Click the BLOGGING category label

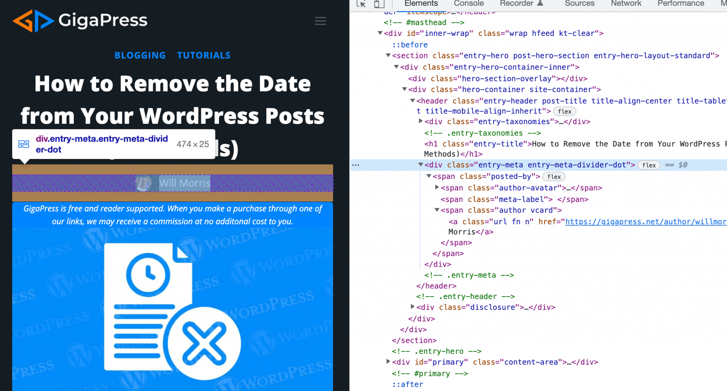click(x=140, y=55)
